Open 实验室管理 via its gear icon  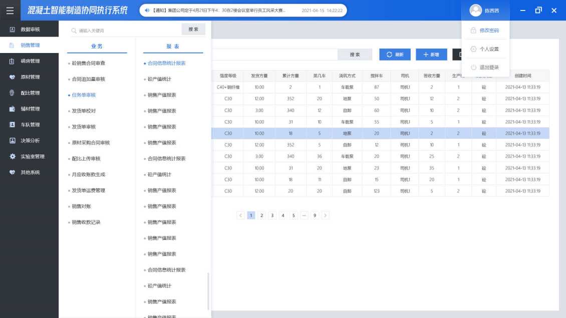pos(13,156)
